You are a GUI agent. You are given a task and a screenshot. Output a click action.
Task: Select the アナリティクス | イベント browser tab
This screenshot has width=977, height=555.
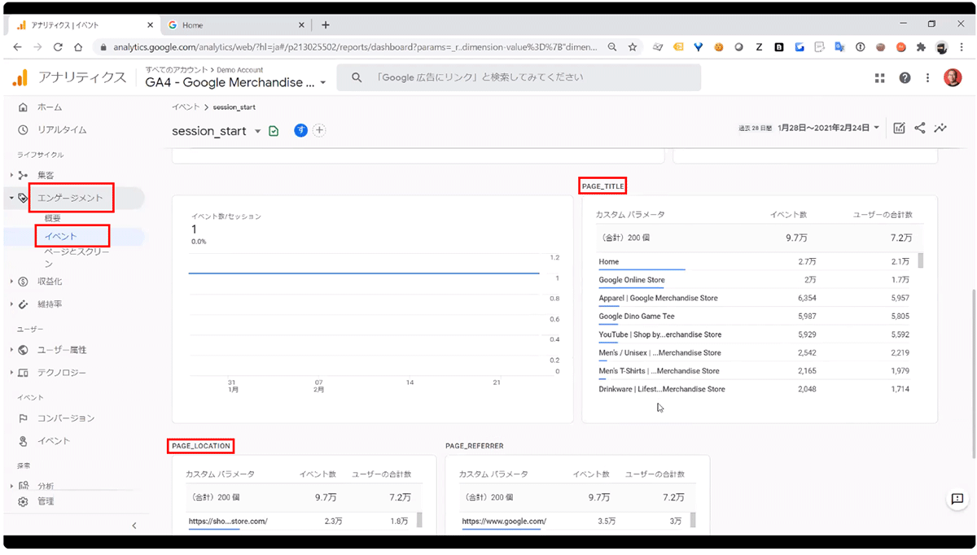(x=84, y=25)
